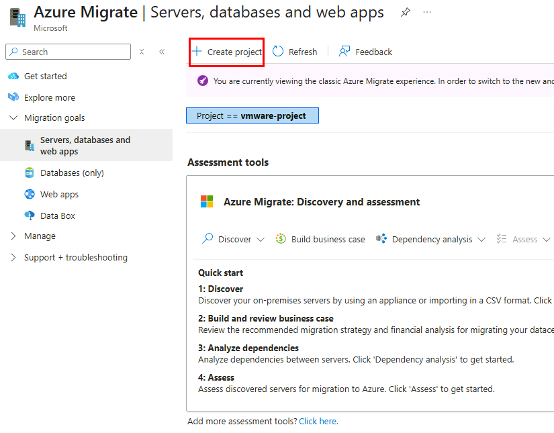554x433 pixels.
Task: Click the 'Click here' assessment tools link
Action: [x=318, y=422]
